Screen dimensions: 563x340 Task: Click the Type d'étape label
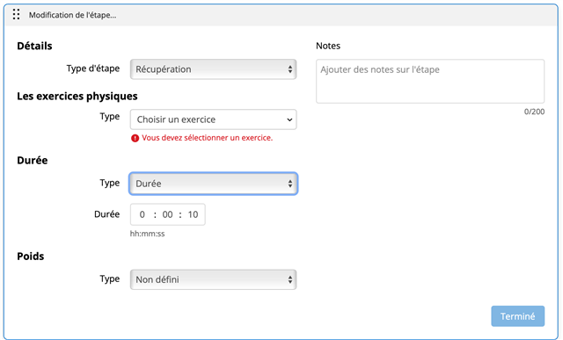(x=93, y=69)
